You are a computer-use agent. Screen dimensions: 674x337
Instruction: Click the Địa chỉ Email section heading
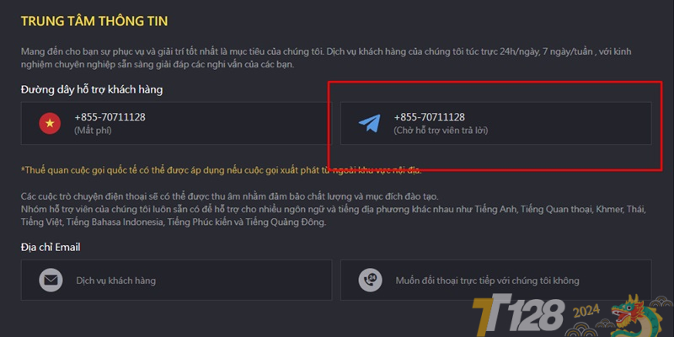click(x=51, y=247)
